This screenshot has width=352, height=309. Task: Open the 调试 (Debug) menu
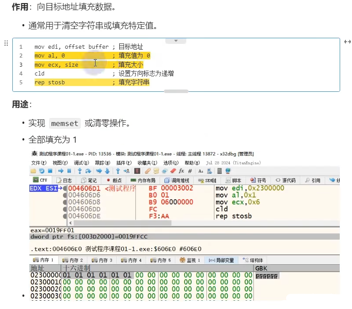coord(78,162)
